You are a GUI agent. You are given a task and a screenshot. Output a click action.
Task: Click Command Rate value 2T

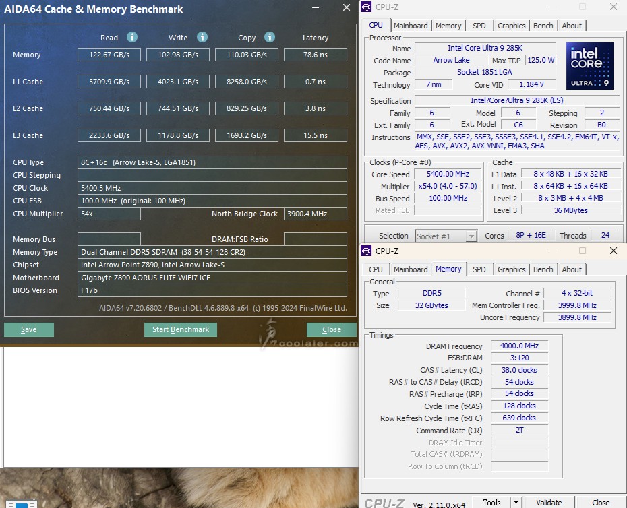519,430
